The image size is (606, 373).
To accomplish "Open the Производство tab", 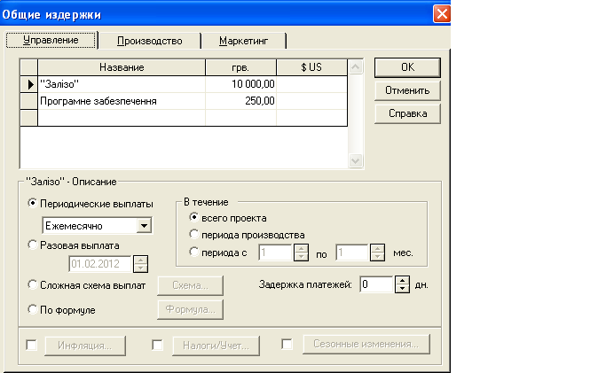I will (150, 41).
